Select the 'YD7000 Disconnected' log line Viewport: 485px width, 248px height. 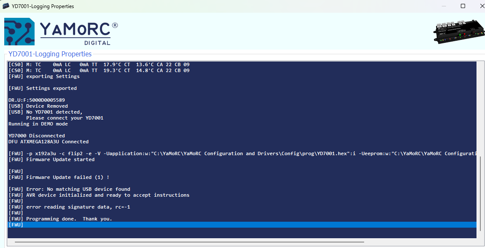(x=36, y=136)
